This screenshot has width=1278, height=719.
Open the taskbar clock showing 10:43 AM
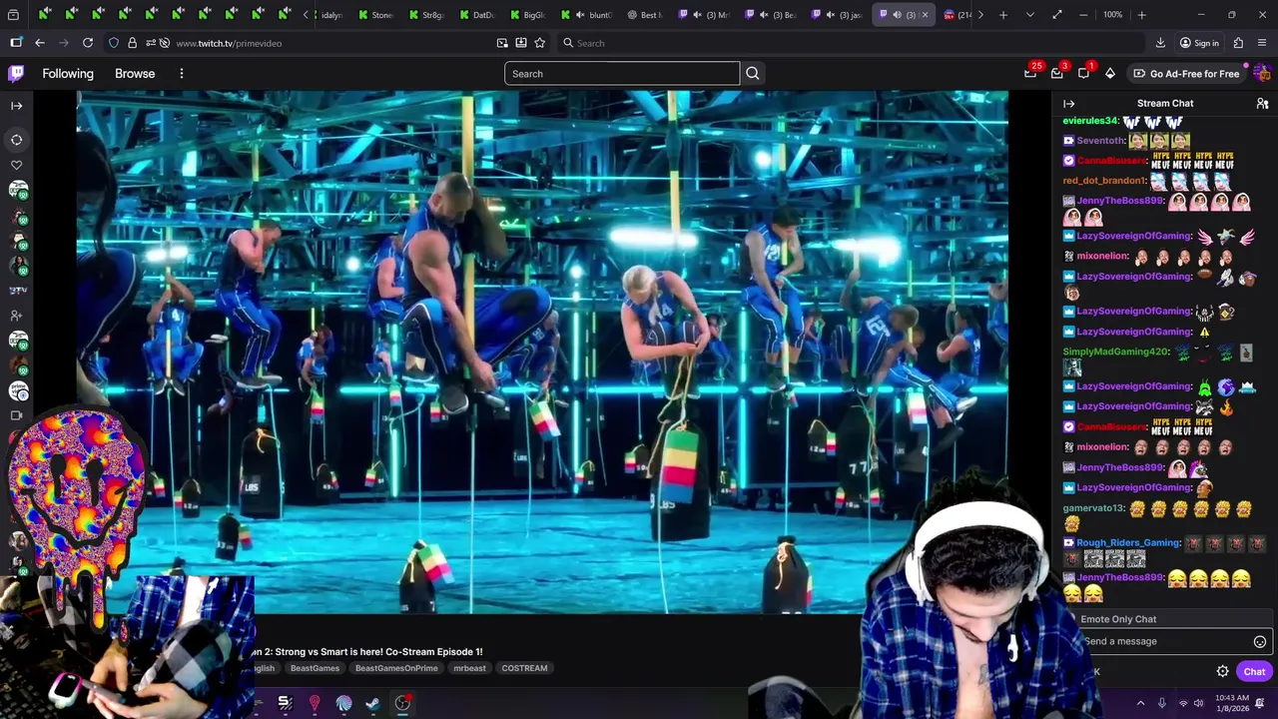tap(1233, 703)
